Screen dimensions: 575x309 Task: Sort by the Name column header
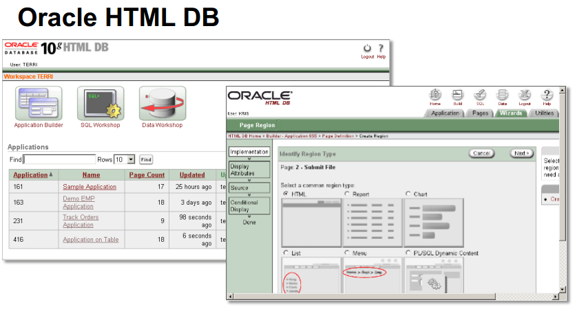point(92,175)
